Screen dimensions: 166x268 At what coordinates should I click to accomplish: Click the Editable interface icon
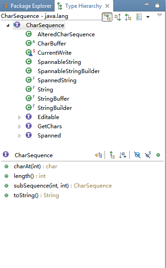pos(28,117)
